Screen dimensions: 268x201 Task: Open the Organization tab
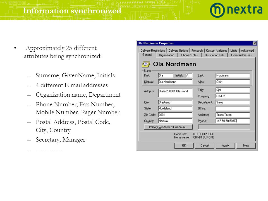pyautogui.click(x=167, y=55)
